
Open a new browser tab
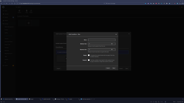(94, 99)
